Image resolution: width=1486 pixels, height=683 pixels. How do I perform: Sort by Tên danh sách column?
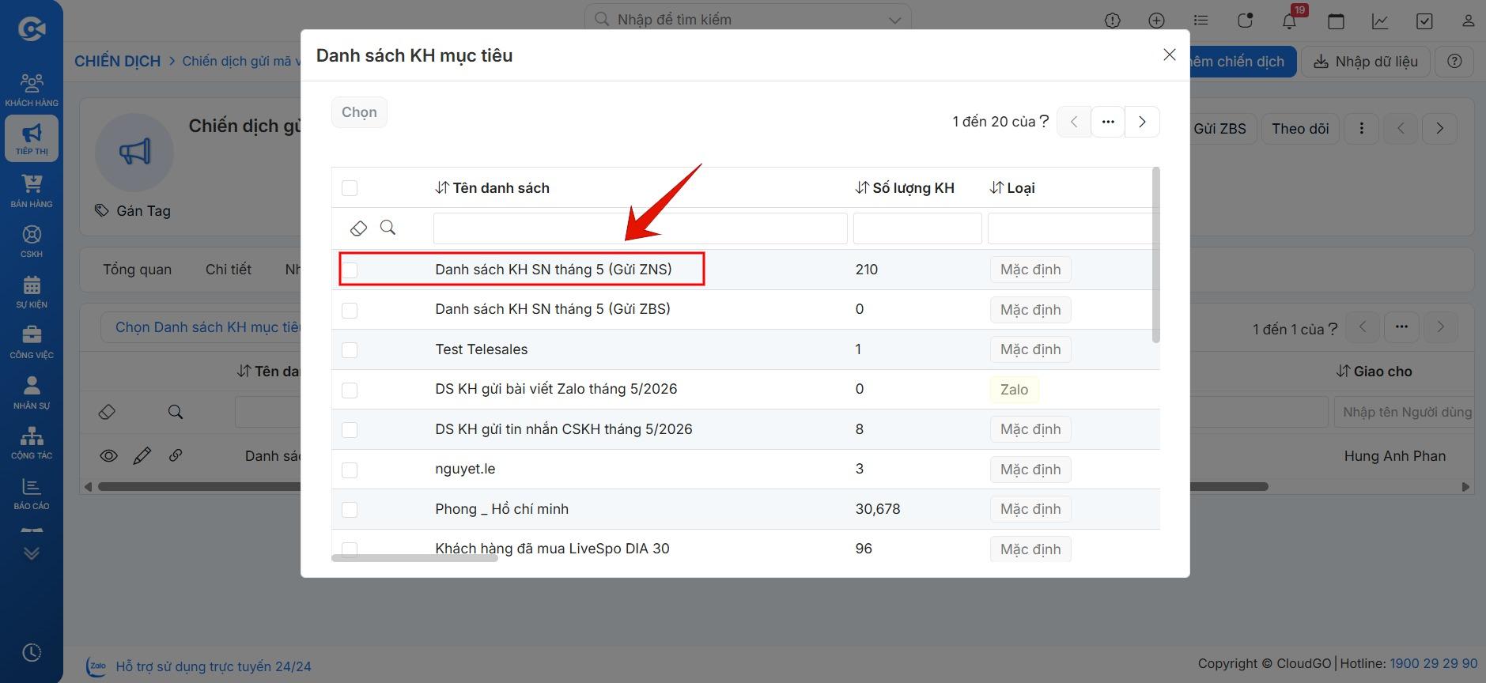pos(492,188)
